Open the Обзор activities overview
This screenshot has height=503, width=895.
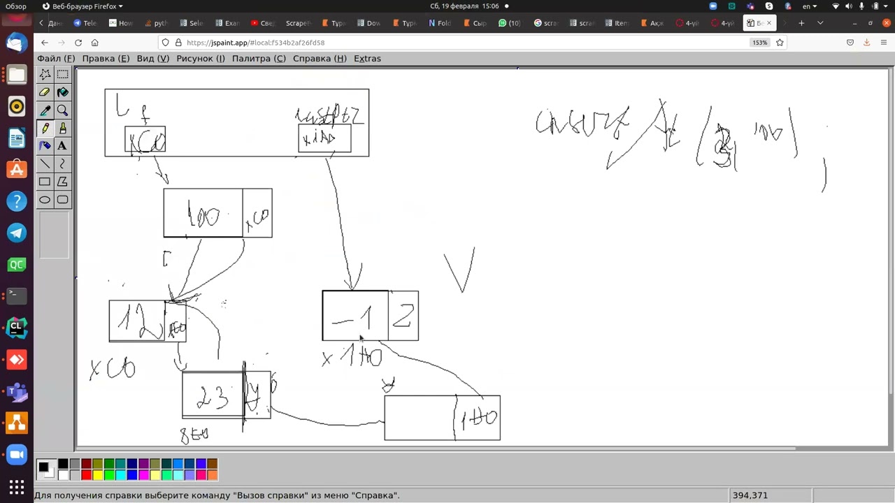tap(16, 6)
